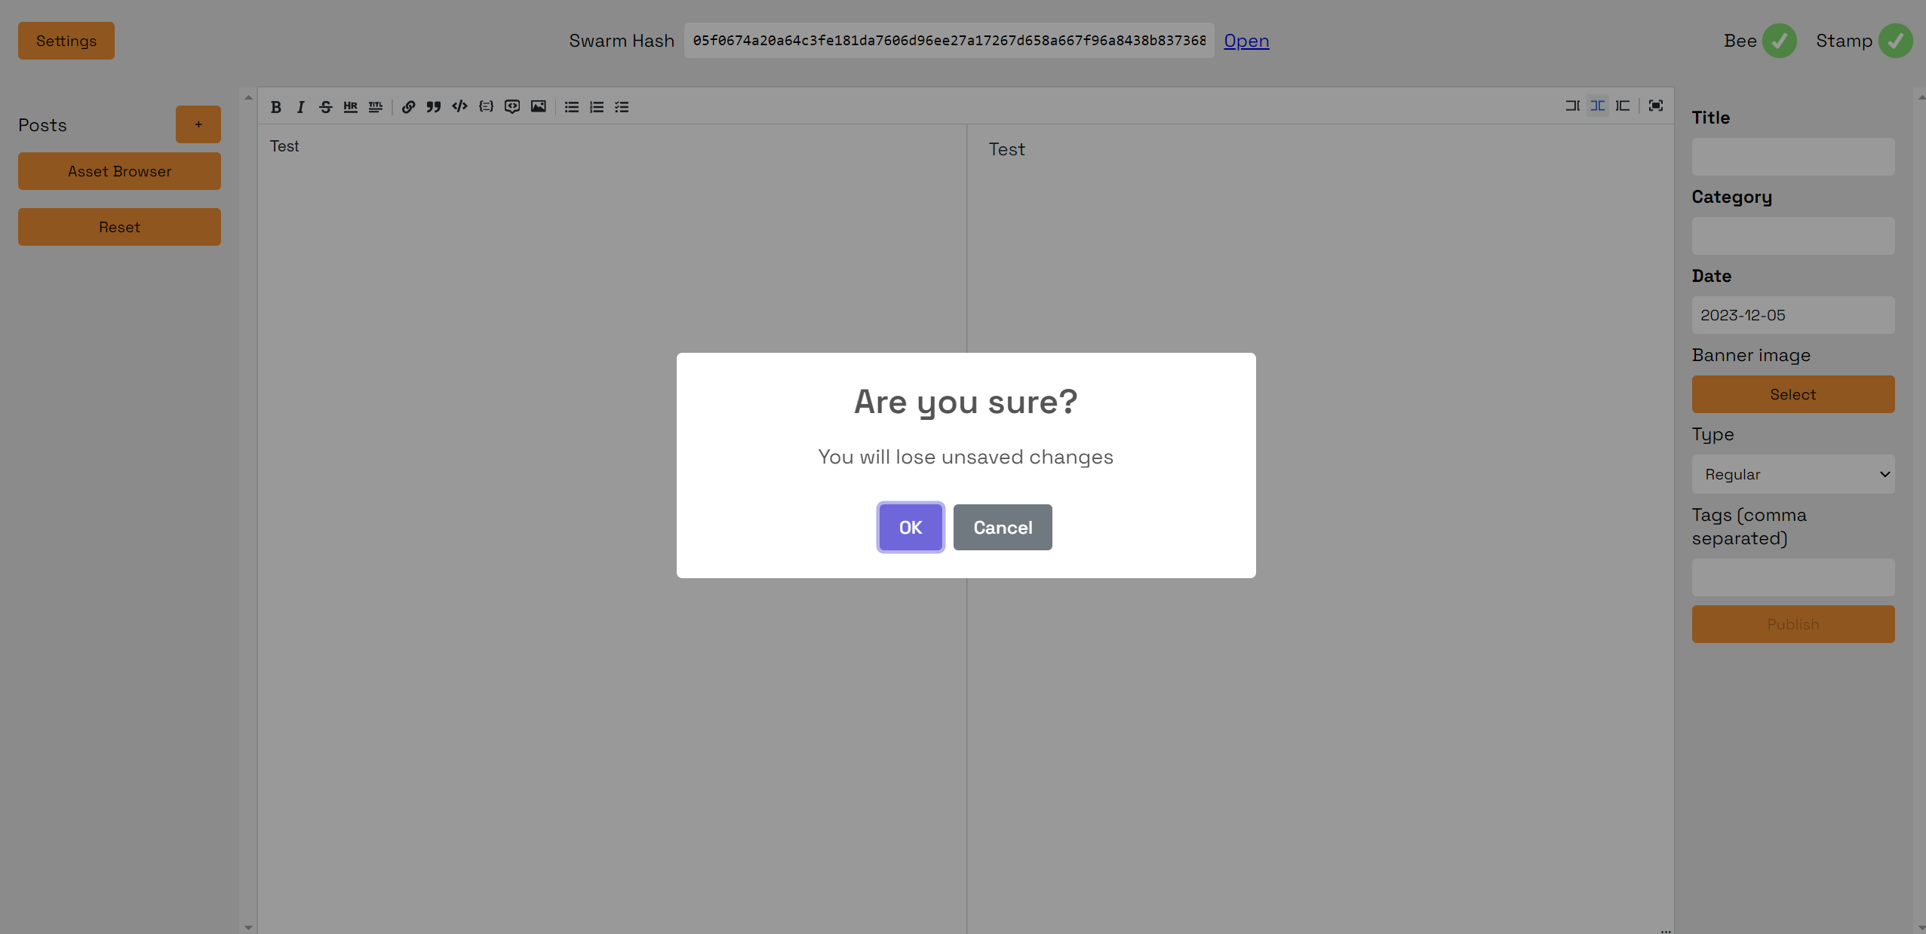
Task: Switch to preview-only view mode
Action: 1623,106
